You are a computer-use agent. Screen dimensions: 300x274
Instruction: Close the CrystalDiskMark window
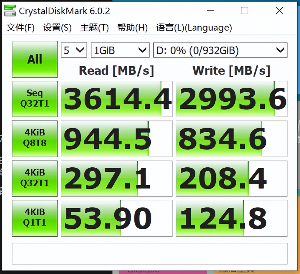[x=279, y=10]
